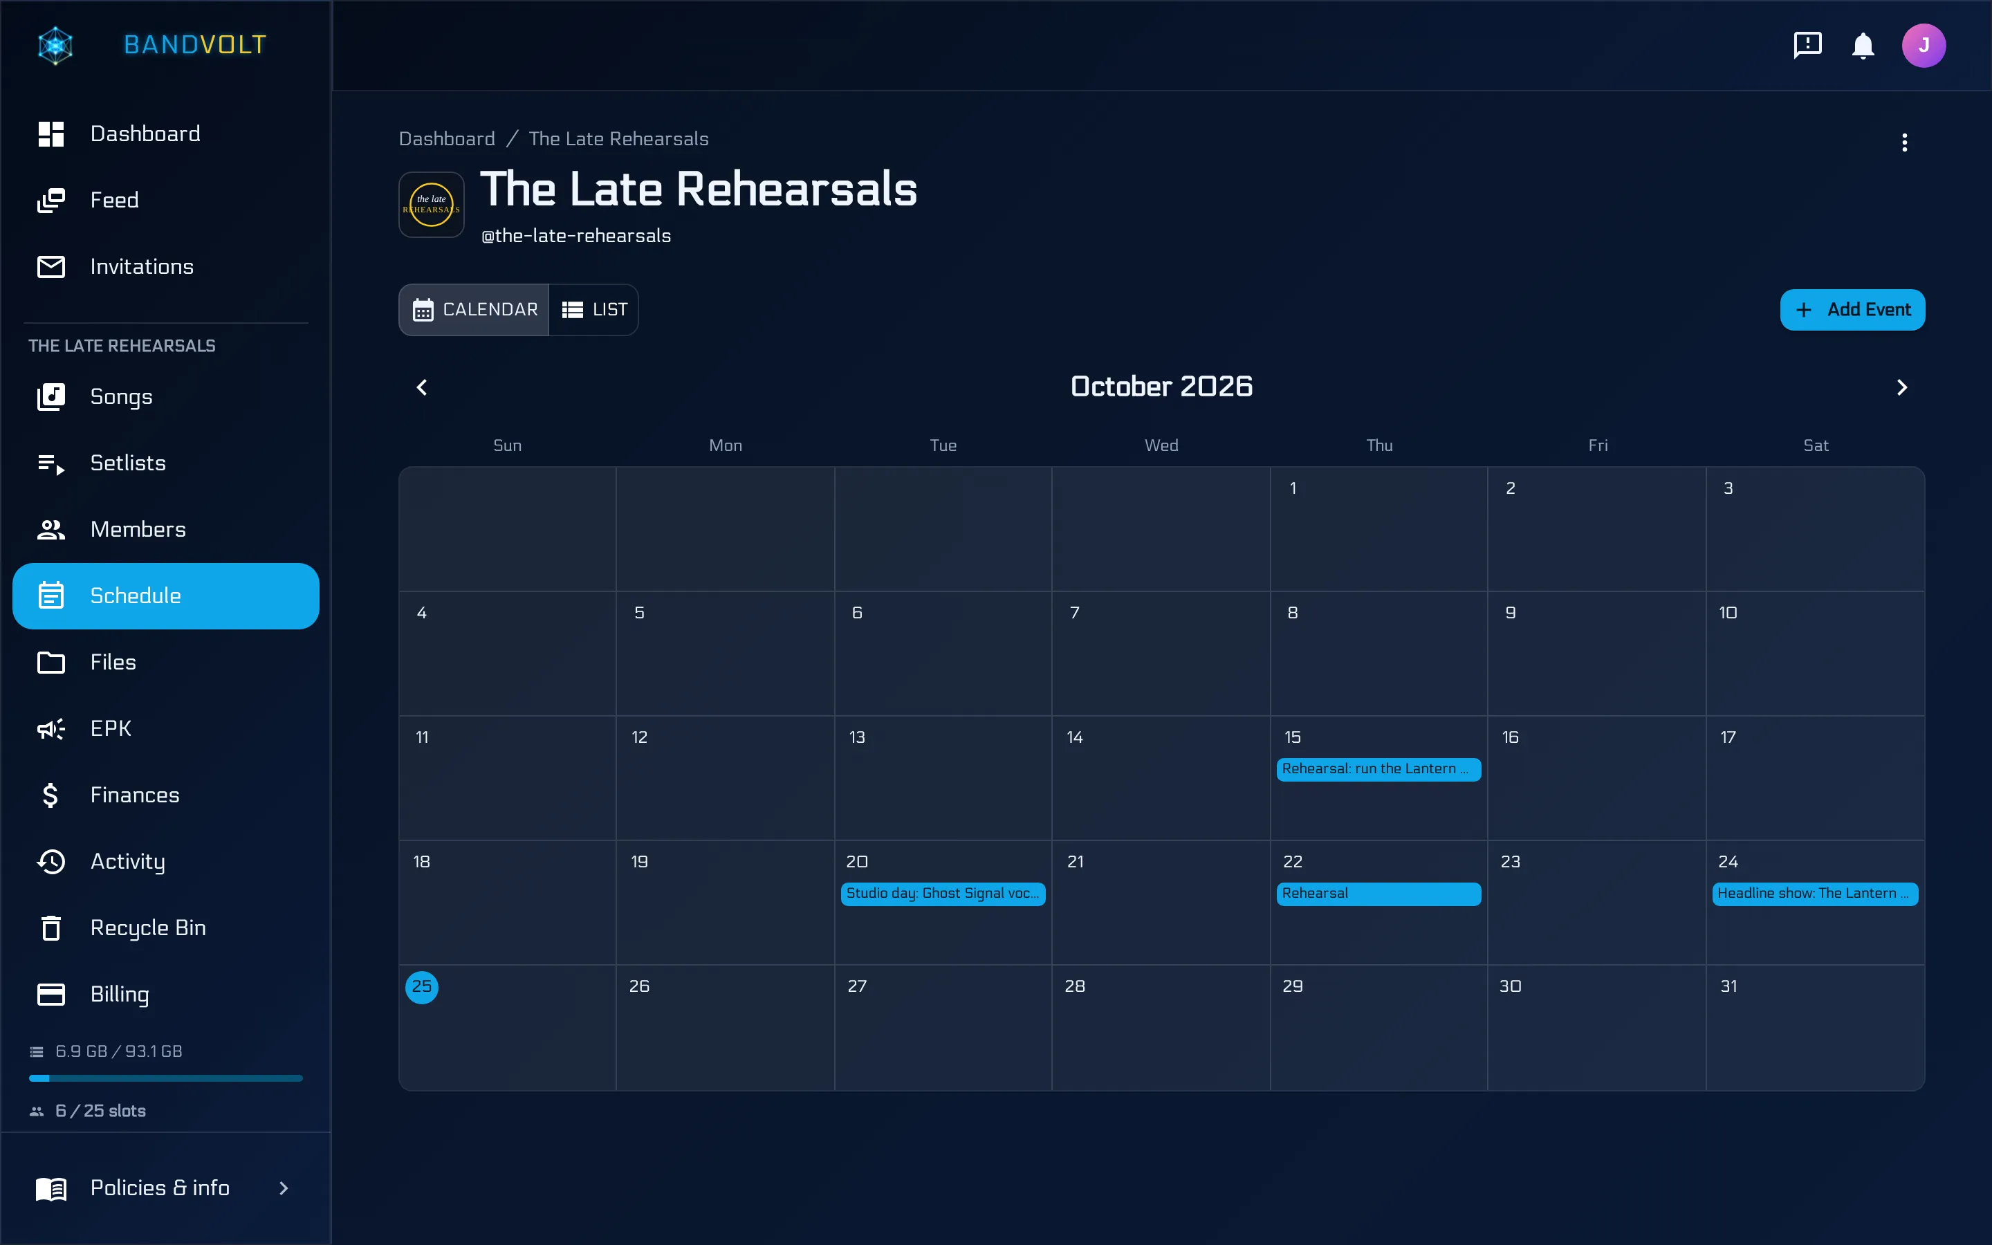Image resolution: width=1992 pixels, height=1245 pixels.
Task: Click the October 2026 month title
Action: point(1161,387)
